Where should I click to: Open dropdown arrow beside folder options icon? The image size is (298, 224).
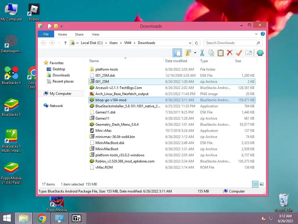pyautogui.click(x=195, y=53)
